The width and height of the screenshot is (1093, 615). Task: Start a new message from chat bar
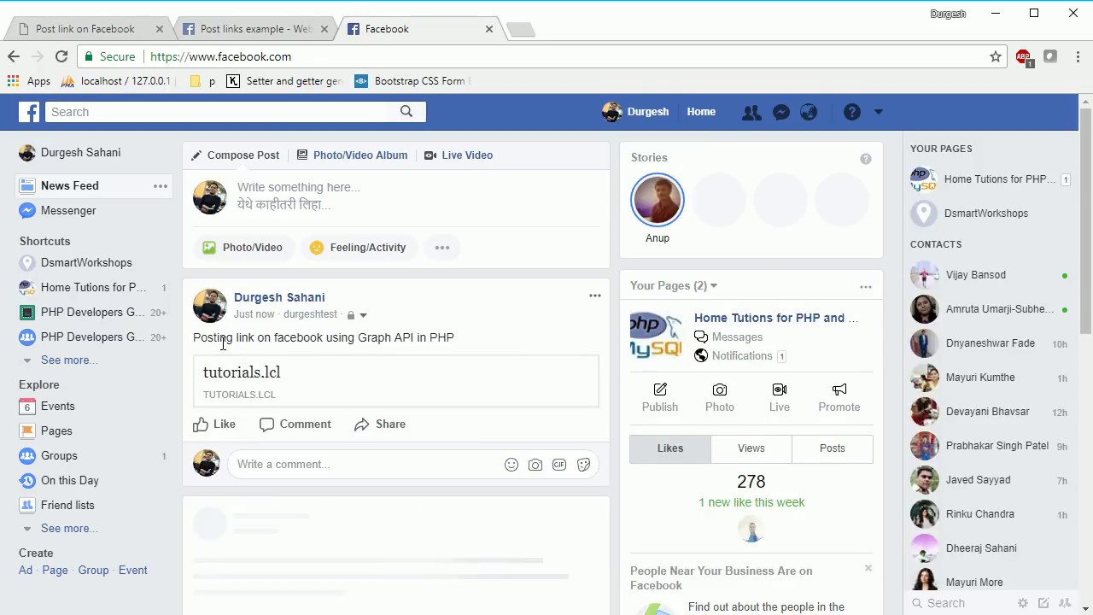(1043, 603)
